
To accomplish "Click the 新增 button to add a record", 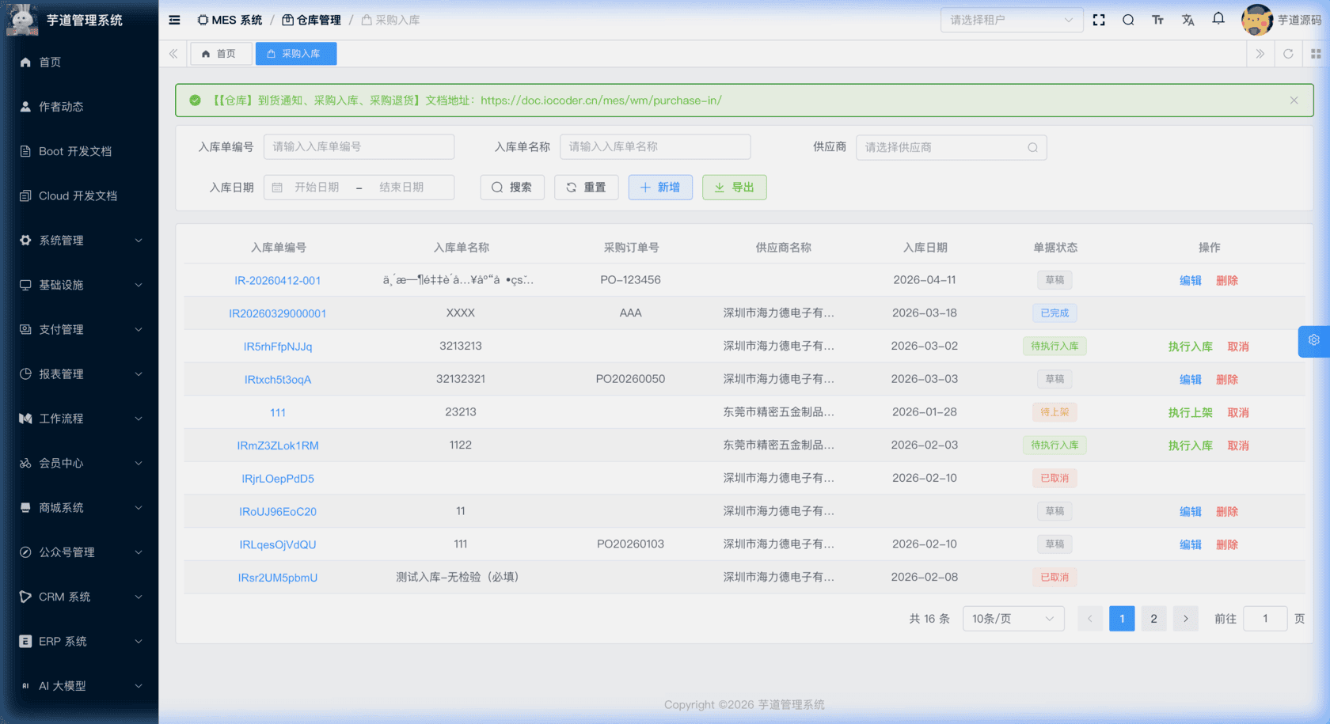I will pyautogui.click(x=660, y=188).
